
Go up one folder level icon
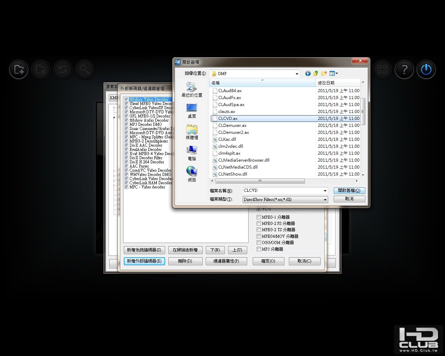316,73
